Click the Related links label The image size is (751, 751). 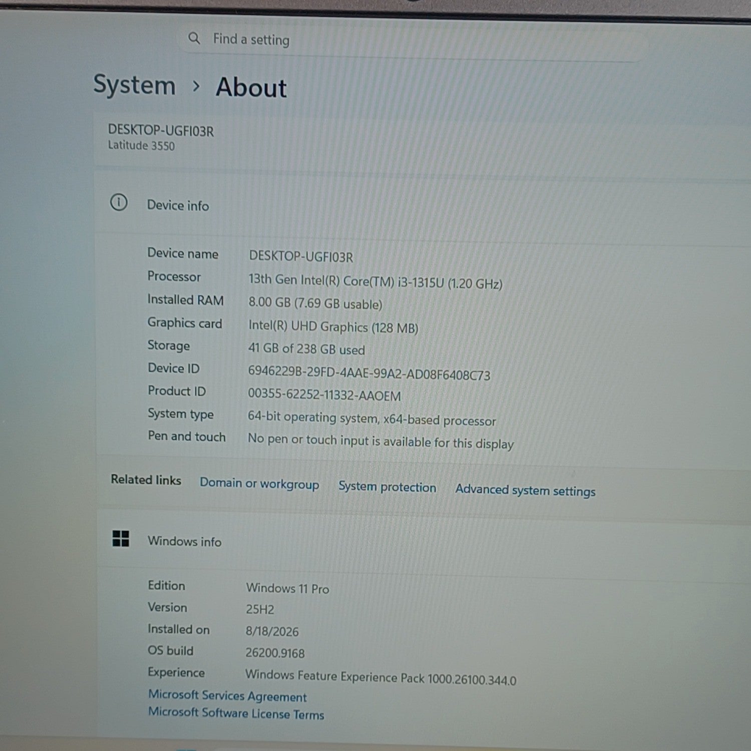146,480
